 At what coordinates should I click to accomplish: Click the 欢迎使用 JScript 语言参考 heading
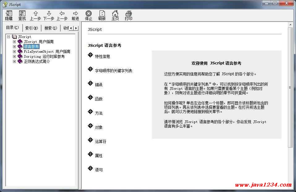tap(216, 63)
